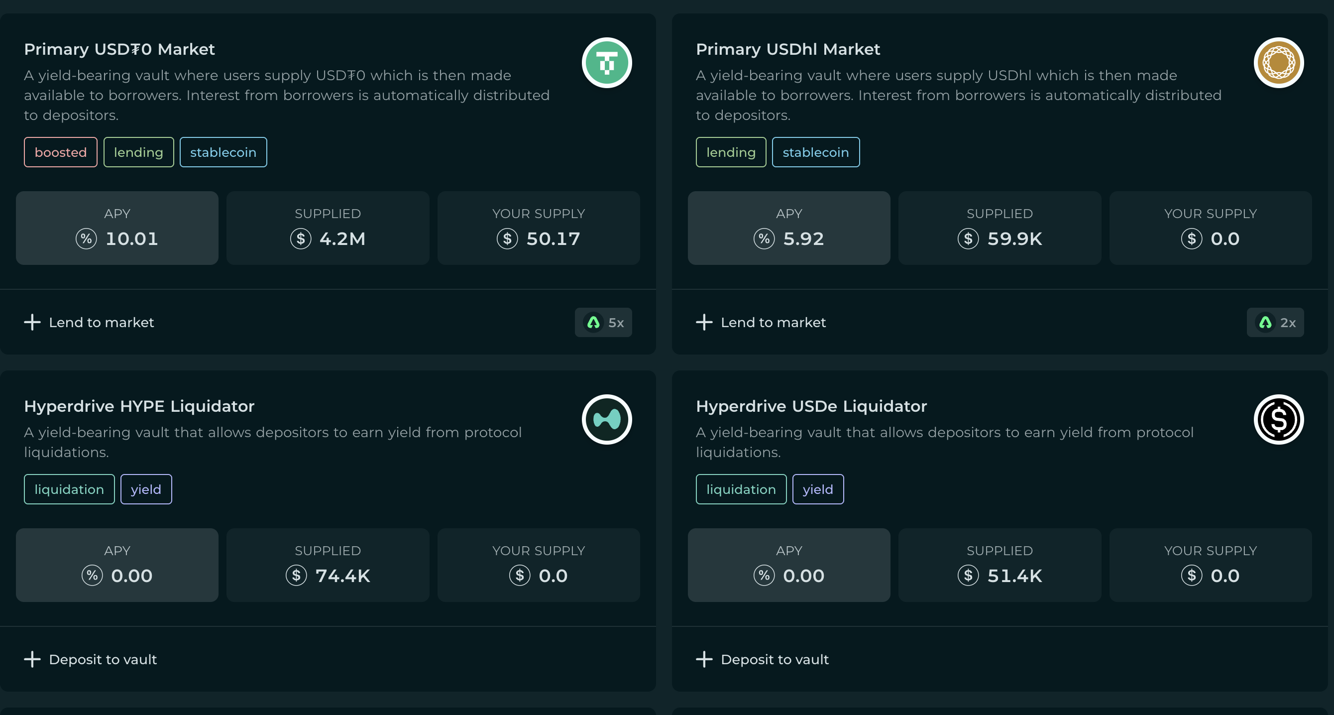Click the 50.17 Your Supply box
The width and height of the screenshot is (1334, 715).
[539, 228]
